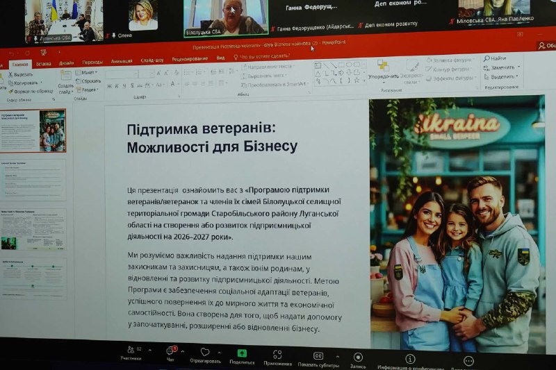Click the Вырезать cut button
Viewport: 556px width, 370px height.
coord(22,74)
